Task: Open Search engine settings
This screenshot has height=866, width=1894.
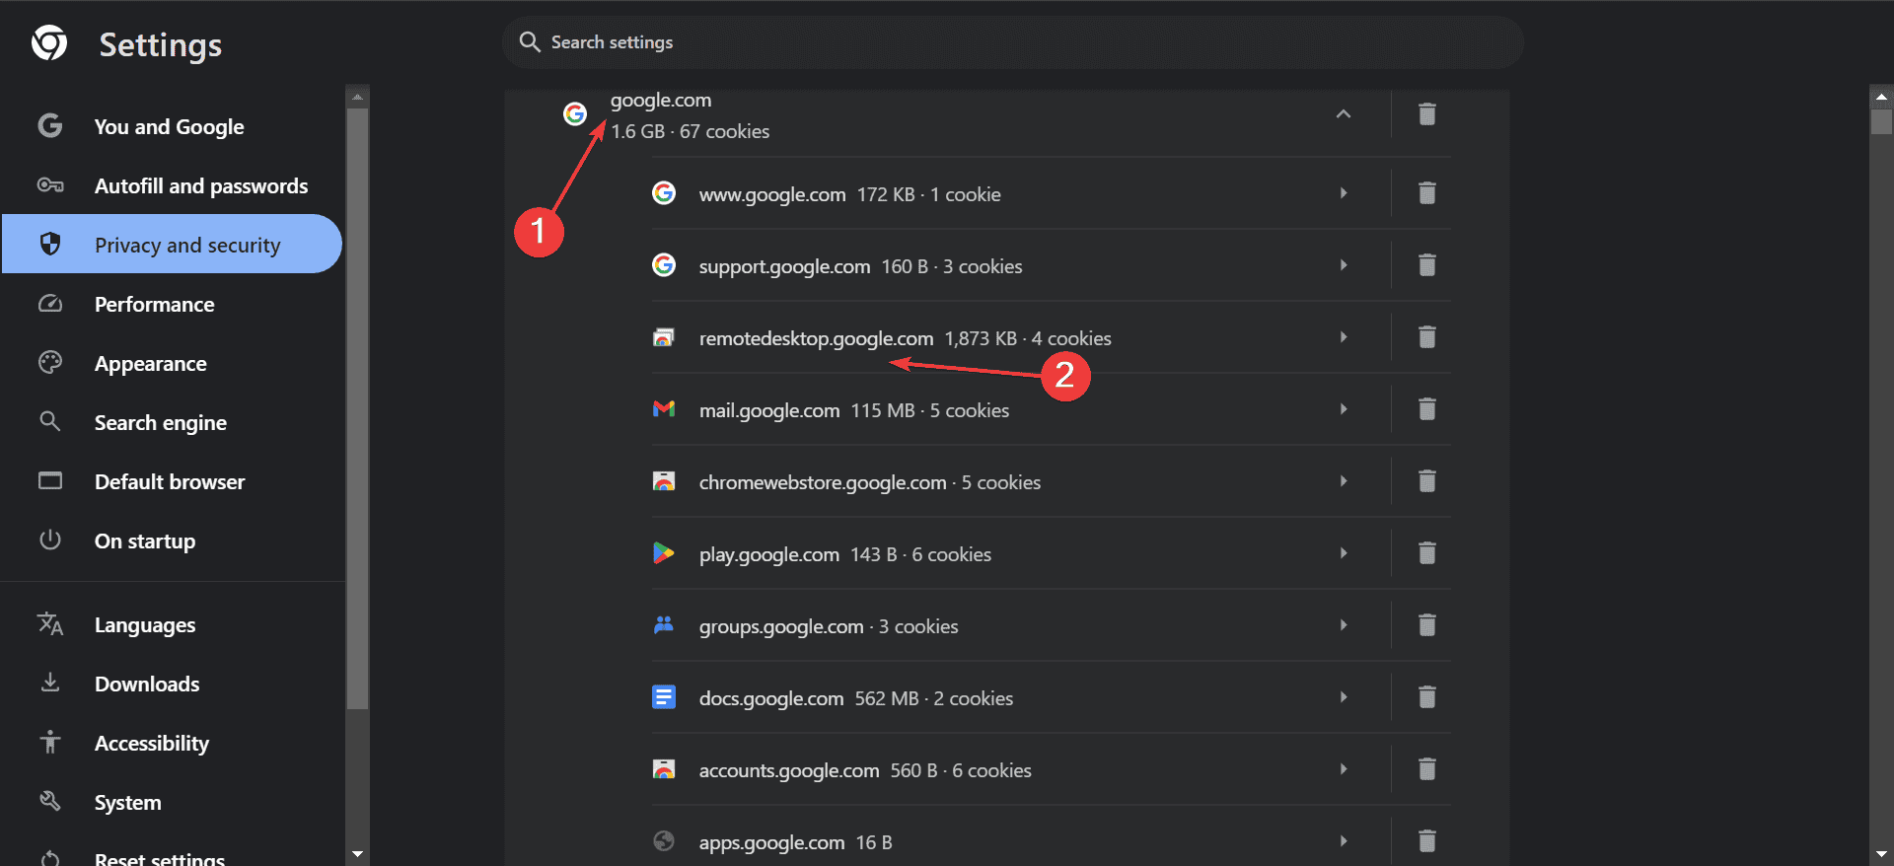Action: pyautogui.click(x=160, y=422)
